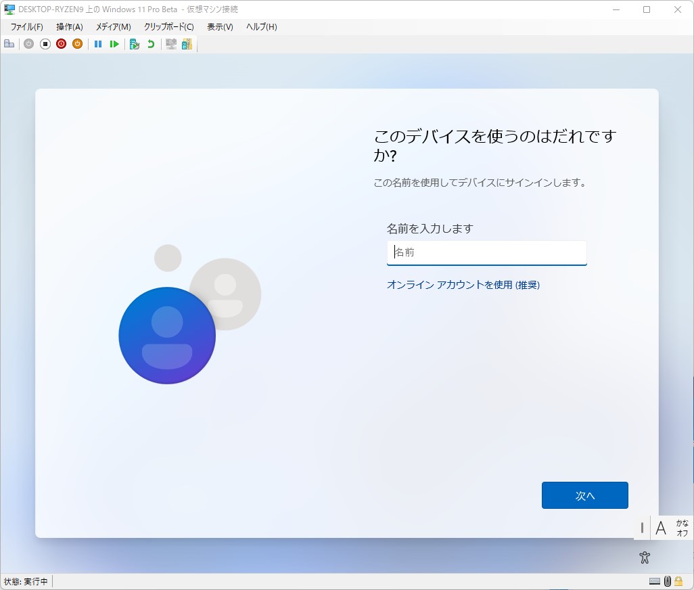Click the Reset VM icon
Viewport: 694px width, 590px height.
pyautogui.click(x=114, y=43)
